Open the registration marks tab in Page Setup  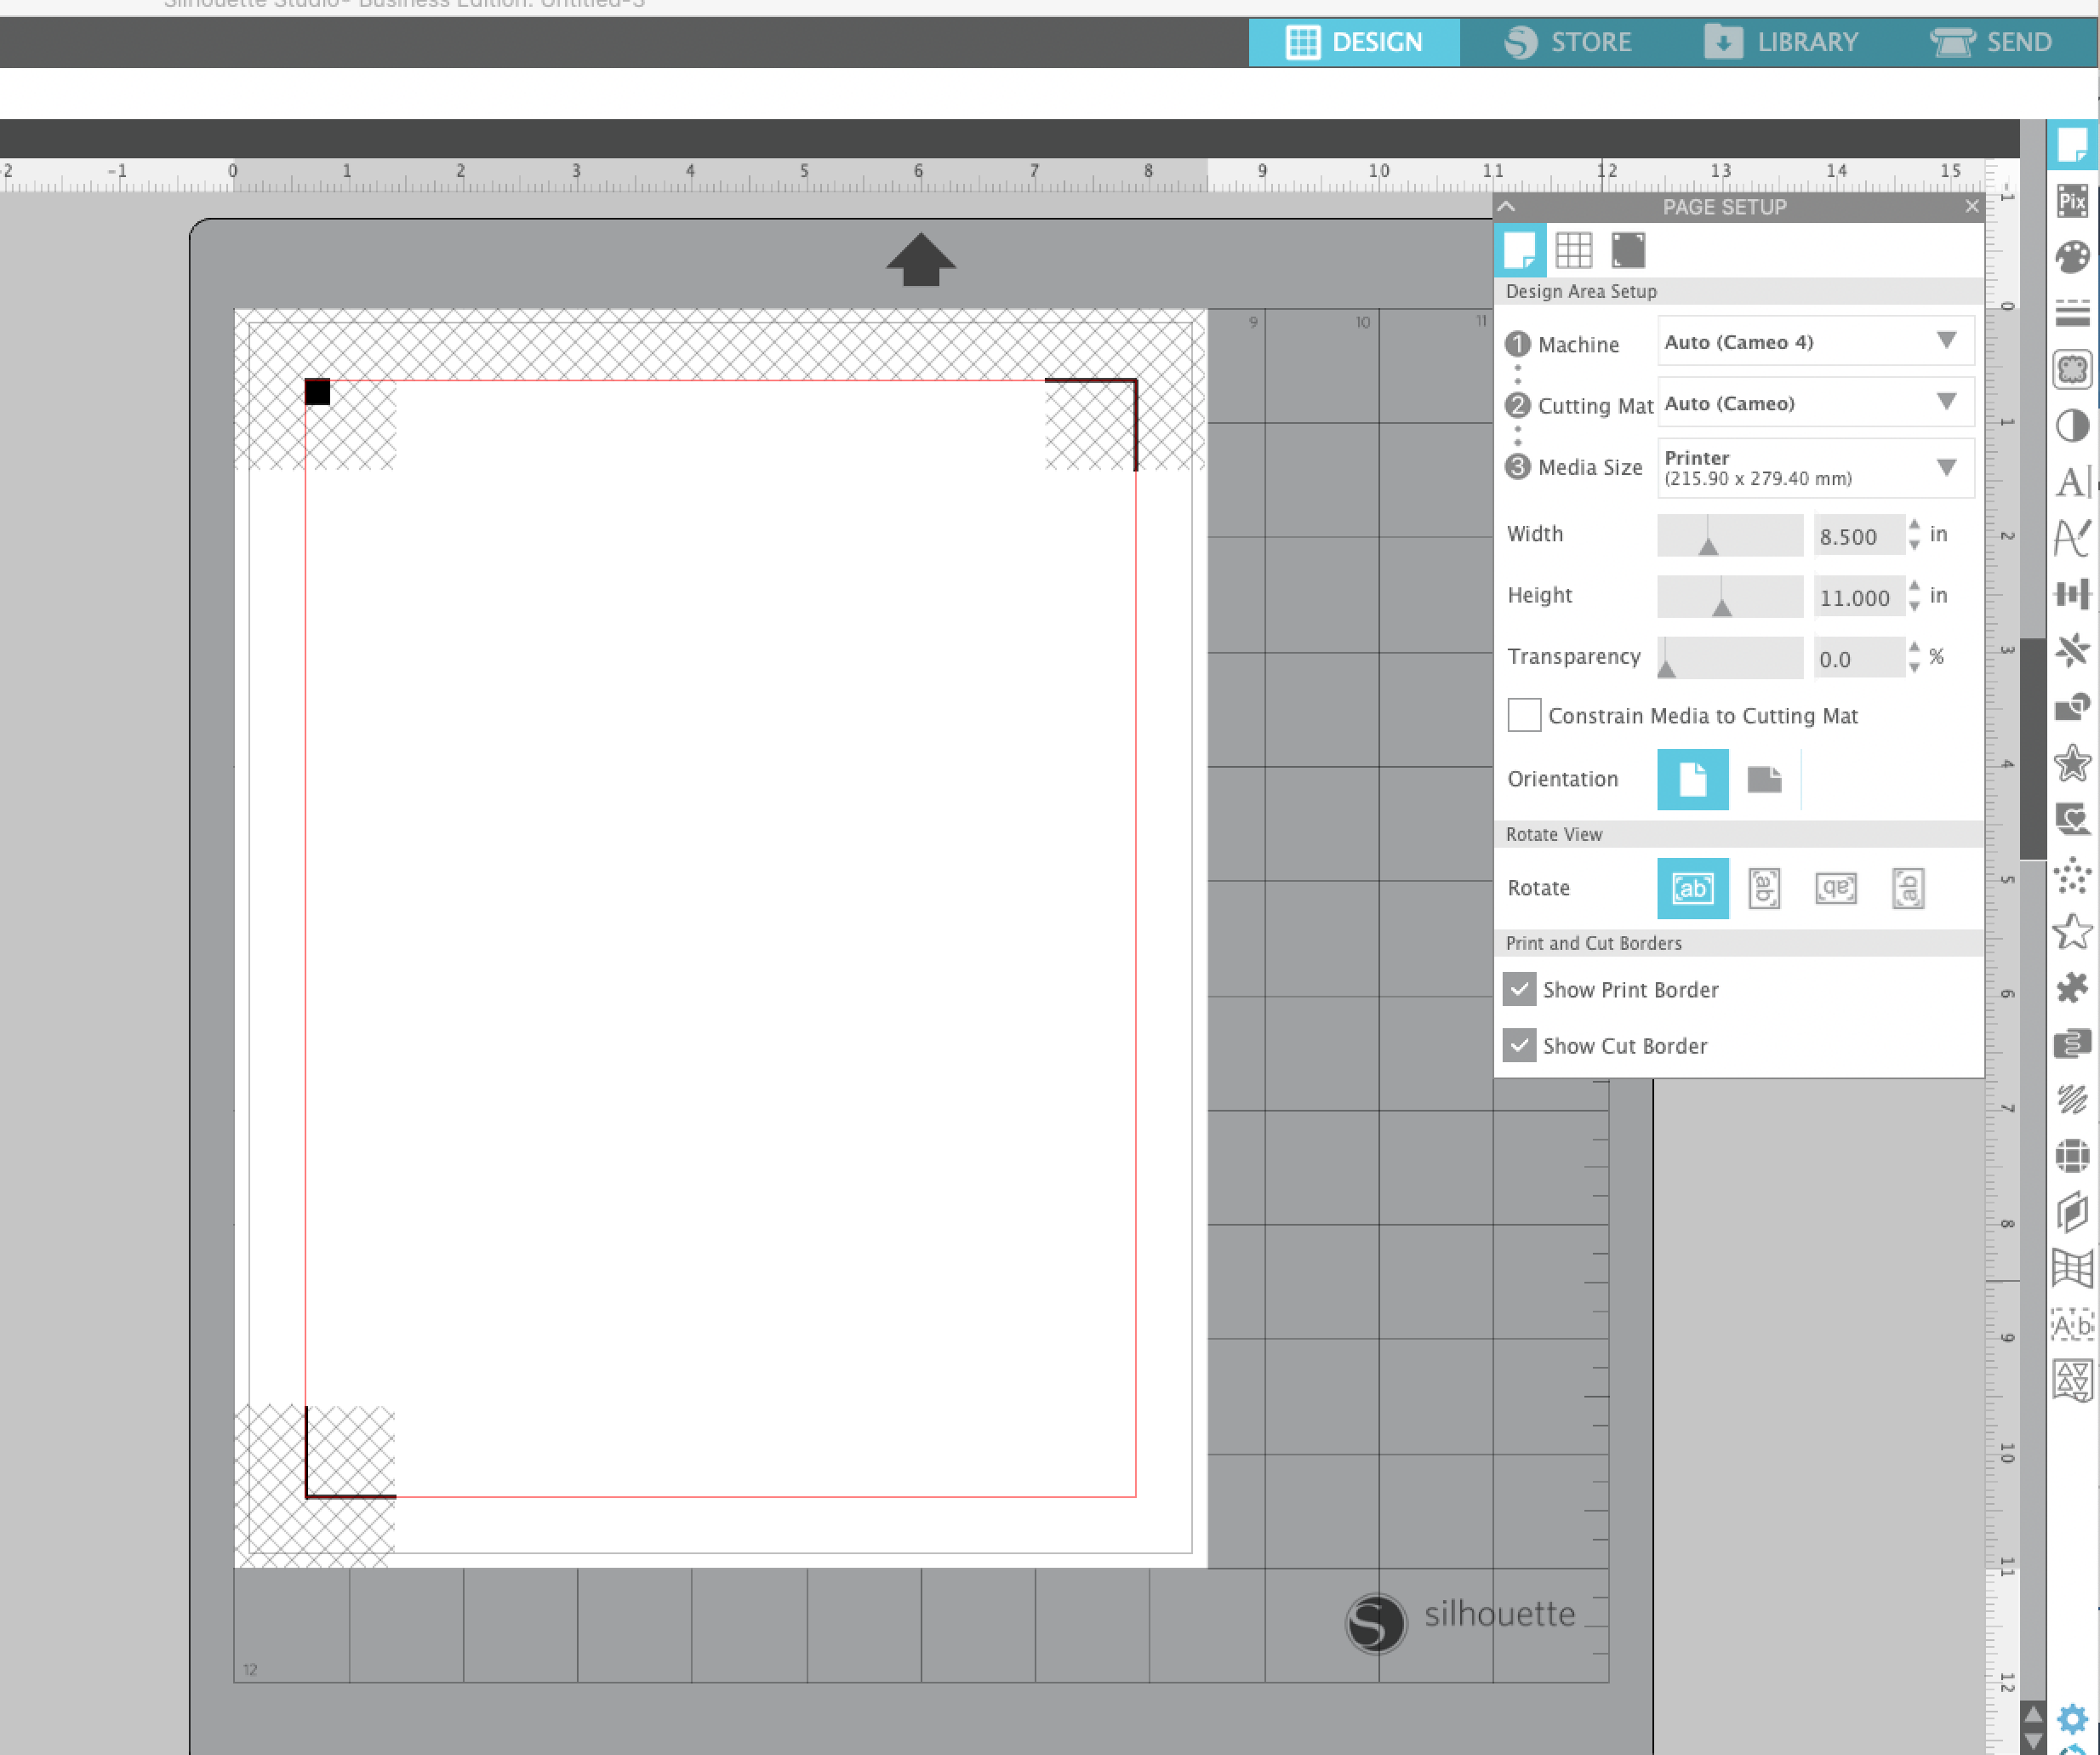tap(1628, 250)
